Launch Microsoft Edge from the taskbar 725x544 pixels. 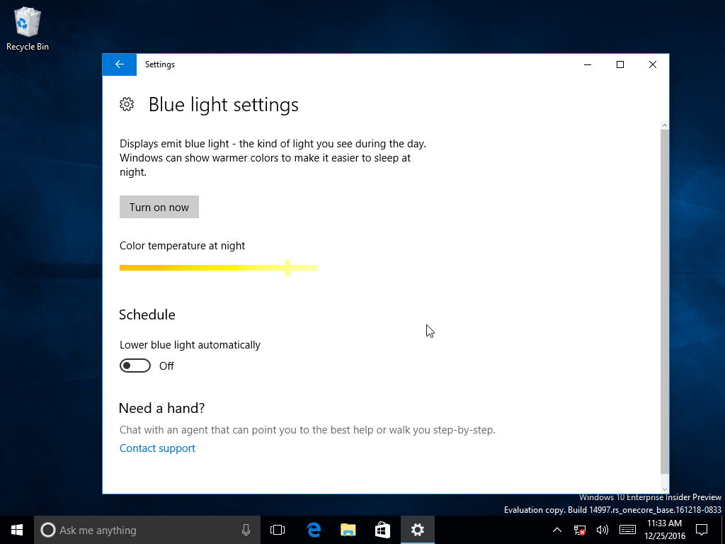coord(314,530)
